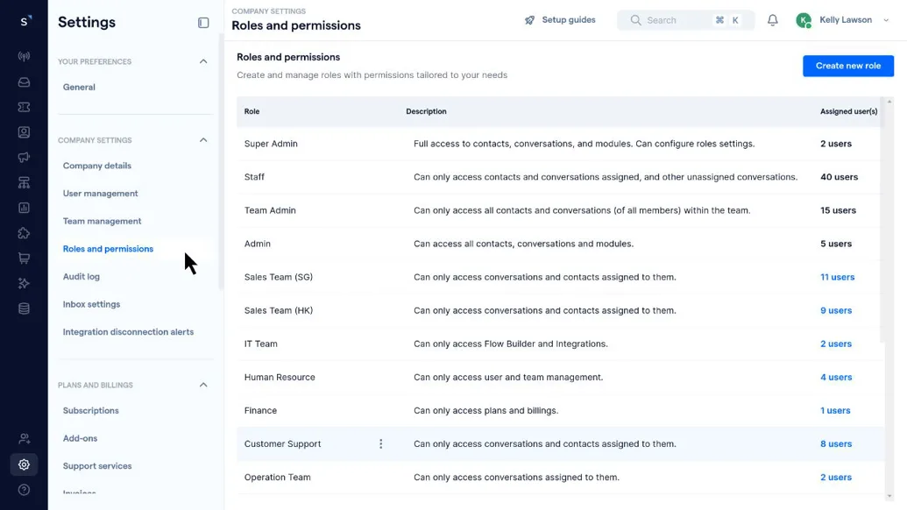Viewport: 907px width, 510px height.
Task: Open the contacts card icon in left rail
Action: 24,132
